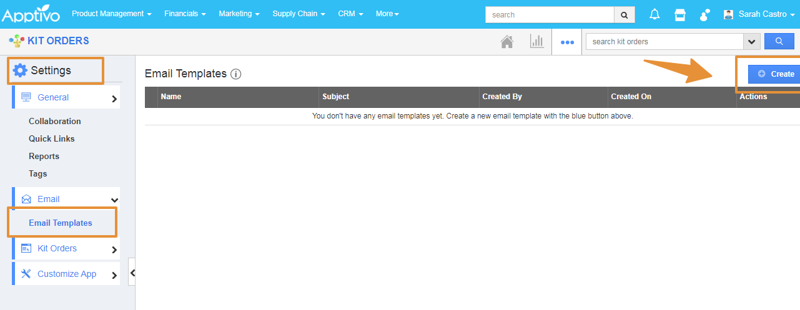The height and width of the screenshot is (310, 800).
Task: Open the Tags settings link
Action: (37, 173)
